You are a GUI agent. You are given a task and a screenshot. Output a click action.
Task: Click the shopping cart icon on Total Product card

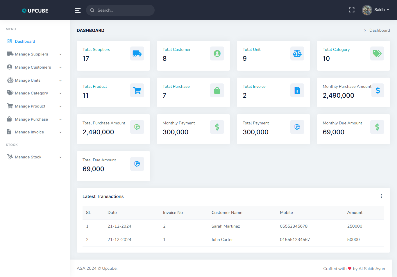coord(137,90)
